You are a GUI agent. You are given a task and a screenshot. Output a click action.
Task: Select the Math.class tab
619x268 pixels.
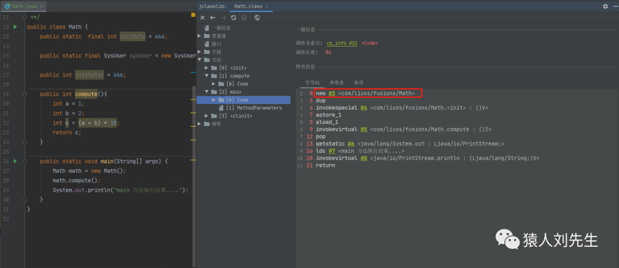[x=251, y=7]
